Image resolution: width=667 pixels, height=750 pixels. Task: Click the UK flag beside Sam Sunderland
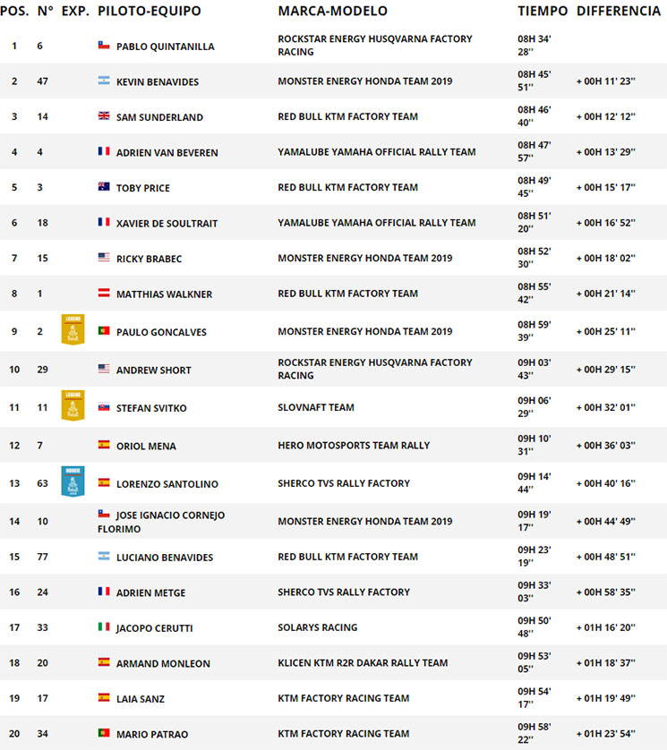[x=104, y=116]
